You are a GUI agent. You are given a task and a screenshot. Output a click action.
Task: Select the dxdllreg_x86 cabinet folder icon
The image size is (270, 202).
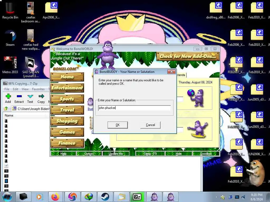click(216, 10)
